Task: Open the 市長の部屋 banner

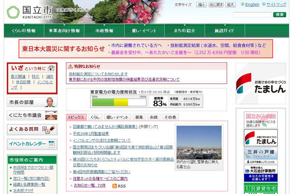Action: coord(32,102)
